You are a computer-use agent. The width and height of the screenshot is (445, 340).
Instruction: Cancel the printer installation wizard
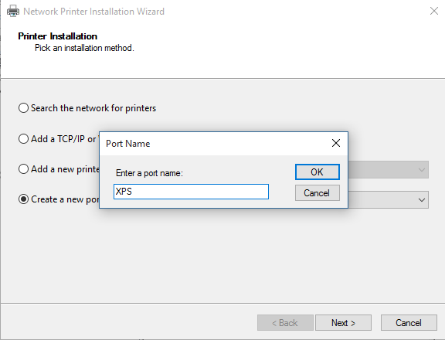coord(409,323)
